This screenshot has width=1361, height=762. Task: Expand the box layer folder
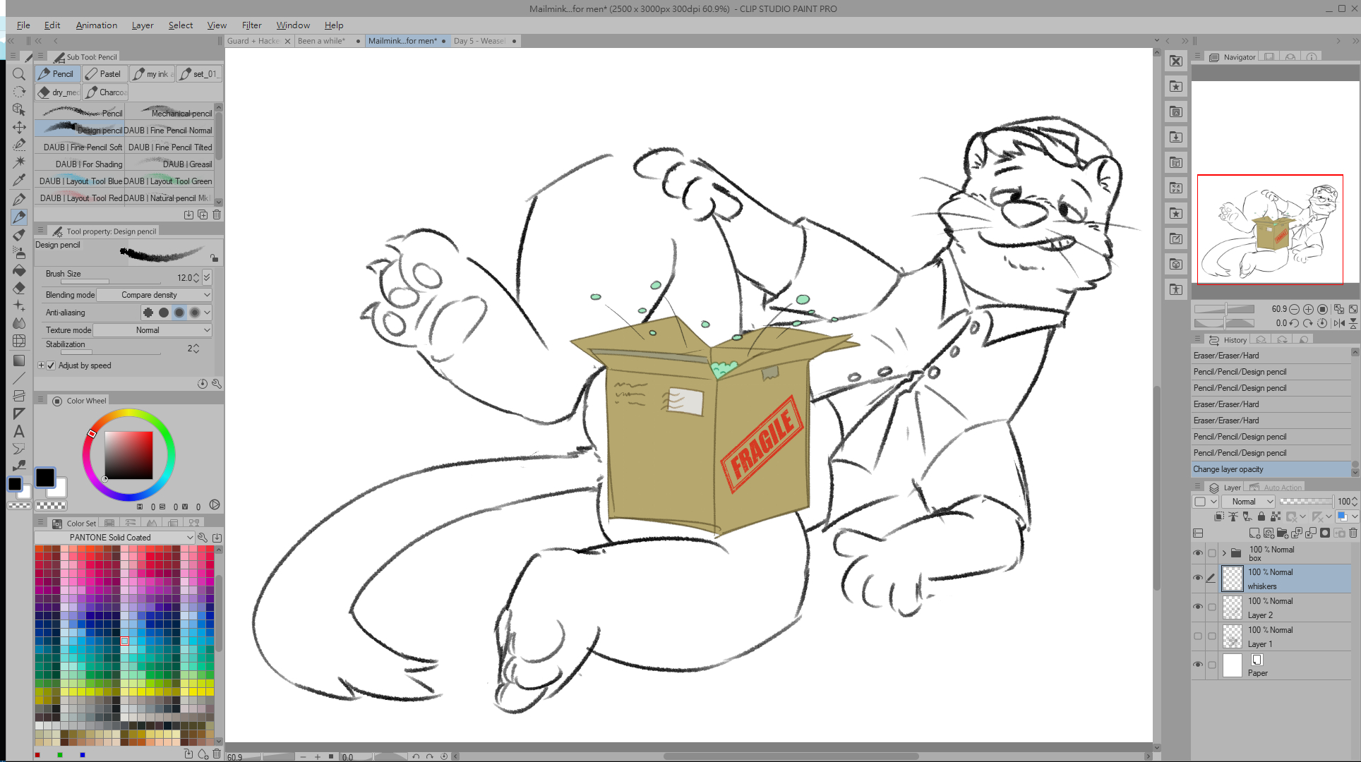[x=1224, y=553]
